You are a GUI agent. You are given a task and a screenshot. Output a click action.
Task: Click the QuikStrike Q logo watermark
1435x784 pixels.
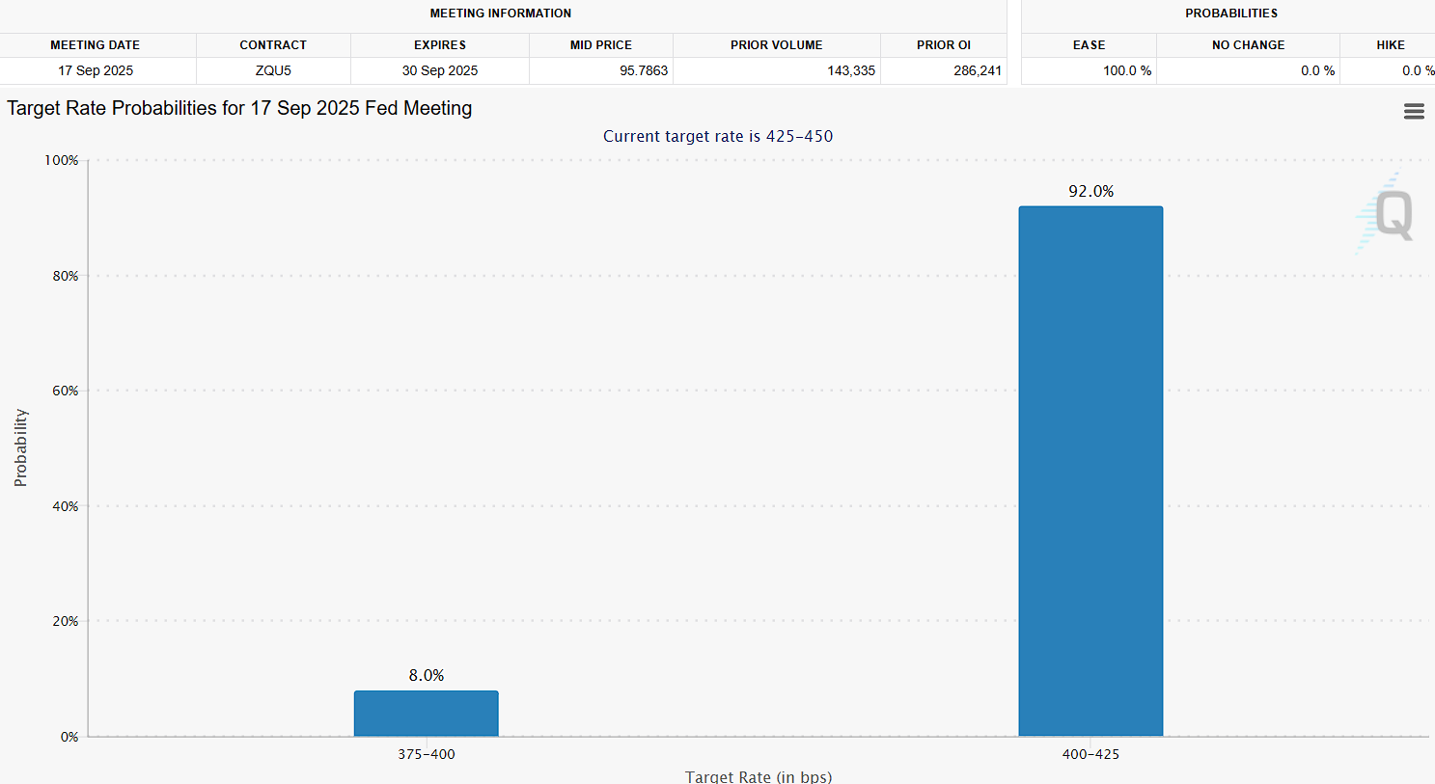pyautogui.click(x=1387, y=214)
